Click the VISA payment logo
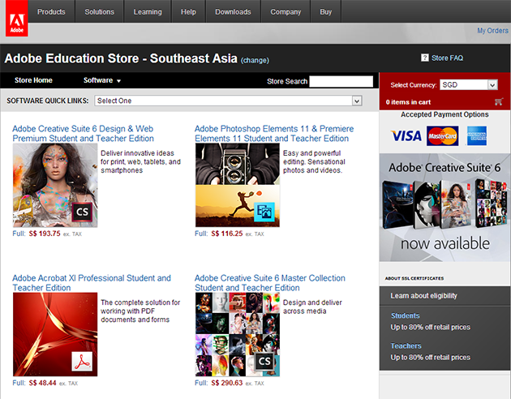Screen dimensions: 511x399 click(406, 135)
